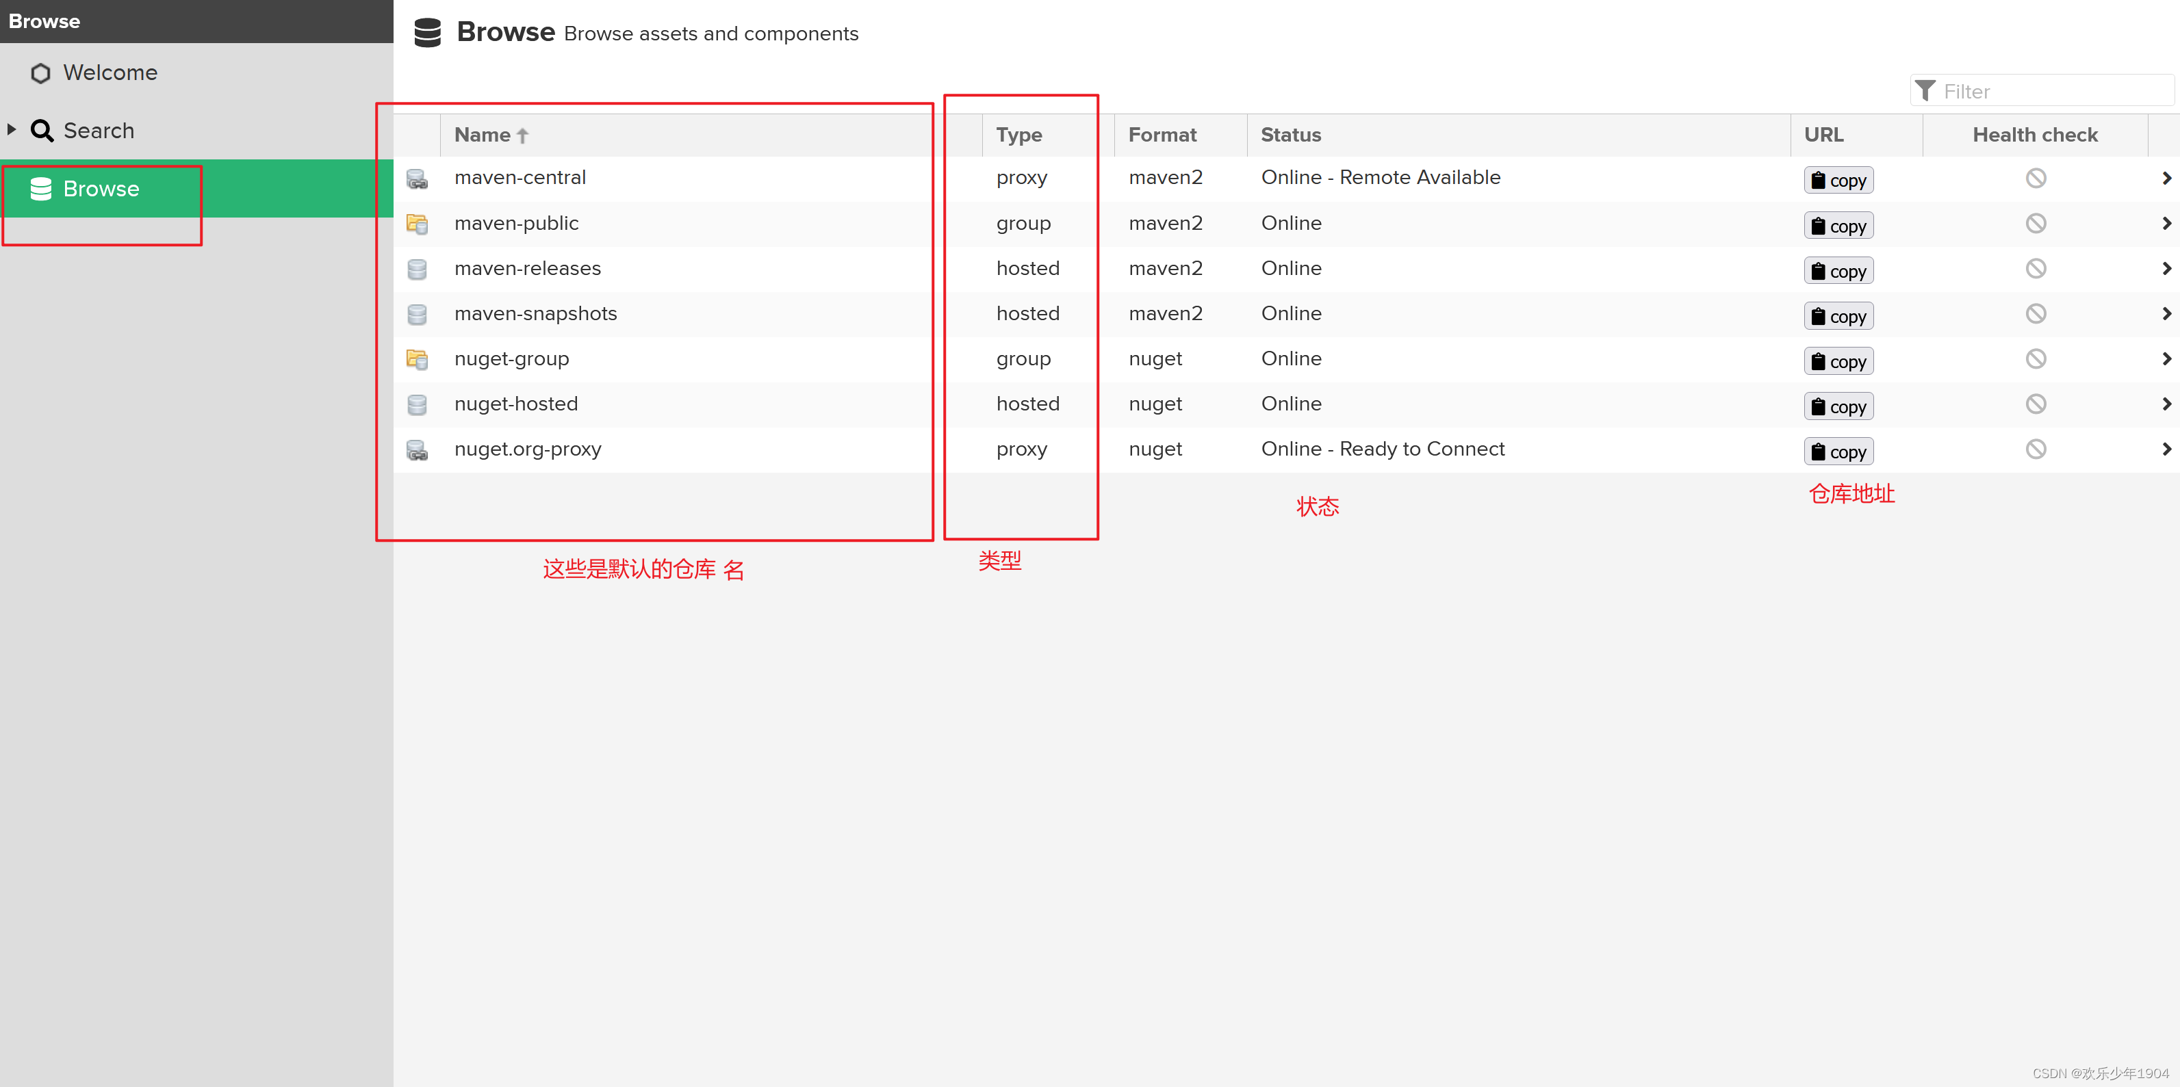Click the maven-public group folder icon
The image size is (2180, 1087).
tap(416, 224)
